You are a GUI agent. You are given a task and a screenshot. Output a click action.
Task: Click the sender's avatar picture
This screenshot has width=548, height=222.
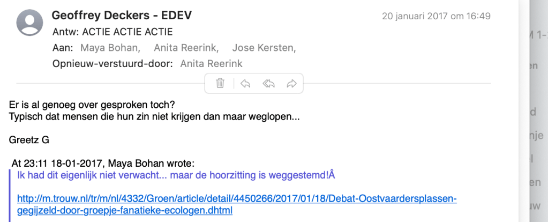pyautogui.click(x=31, y=23)
